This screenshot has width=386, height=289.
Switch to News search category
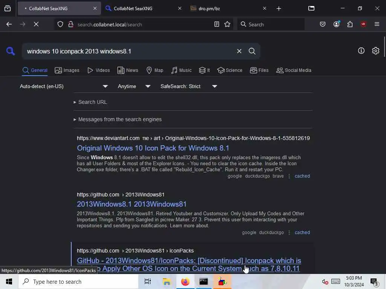[128, 70]
